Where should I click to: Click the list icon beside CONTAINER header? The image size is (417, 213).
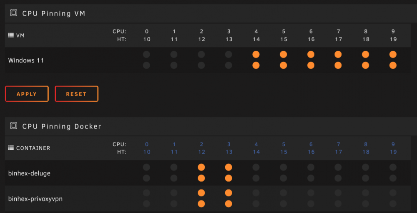(x=11, y=148)
